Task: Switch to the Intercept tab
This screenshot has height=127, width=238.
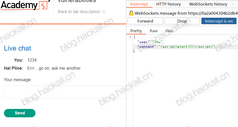Action: point(139,4)
